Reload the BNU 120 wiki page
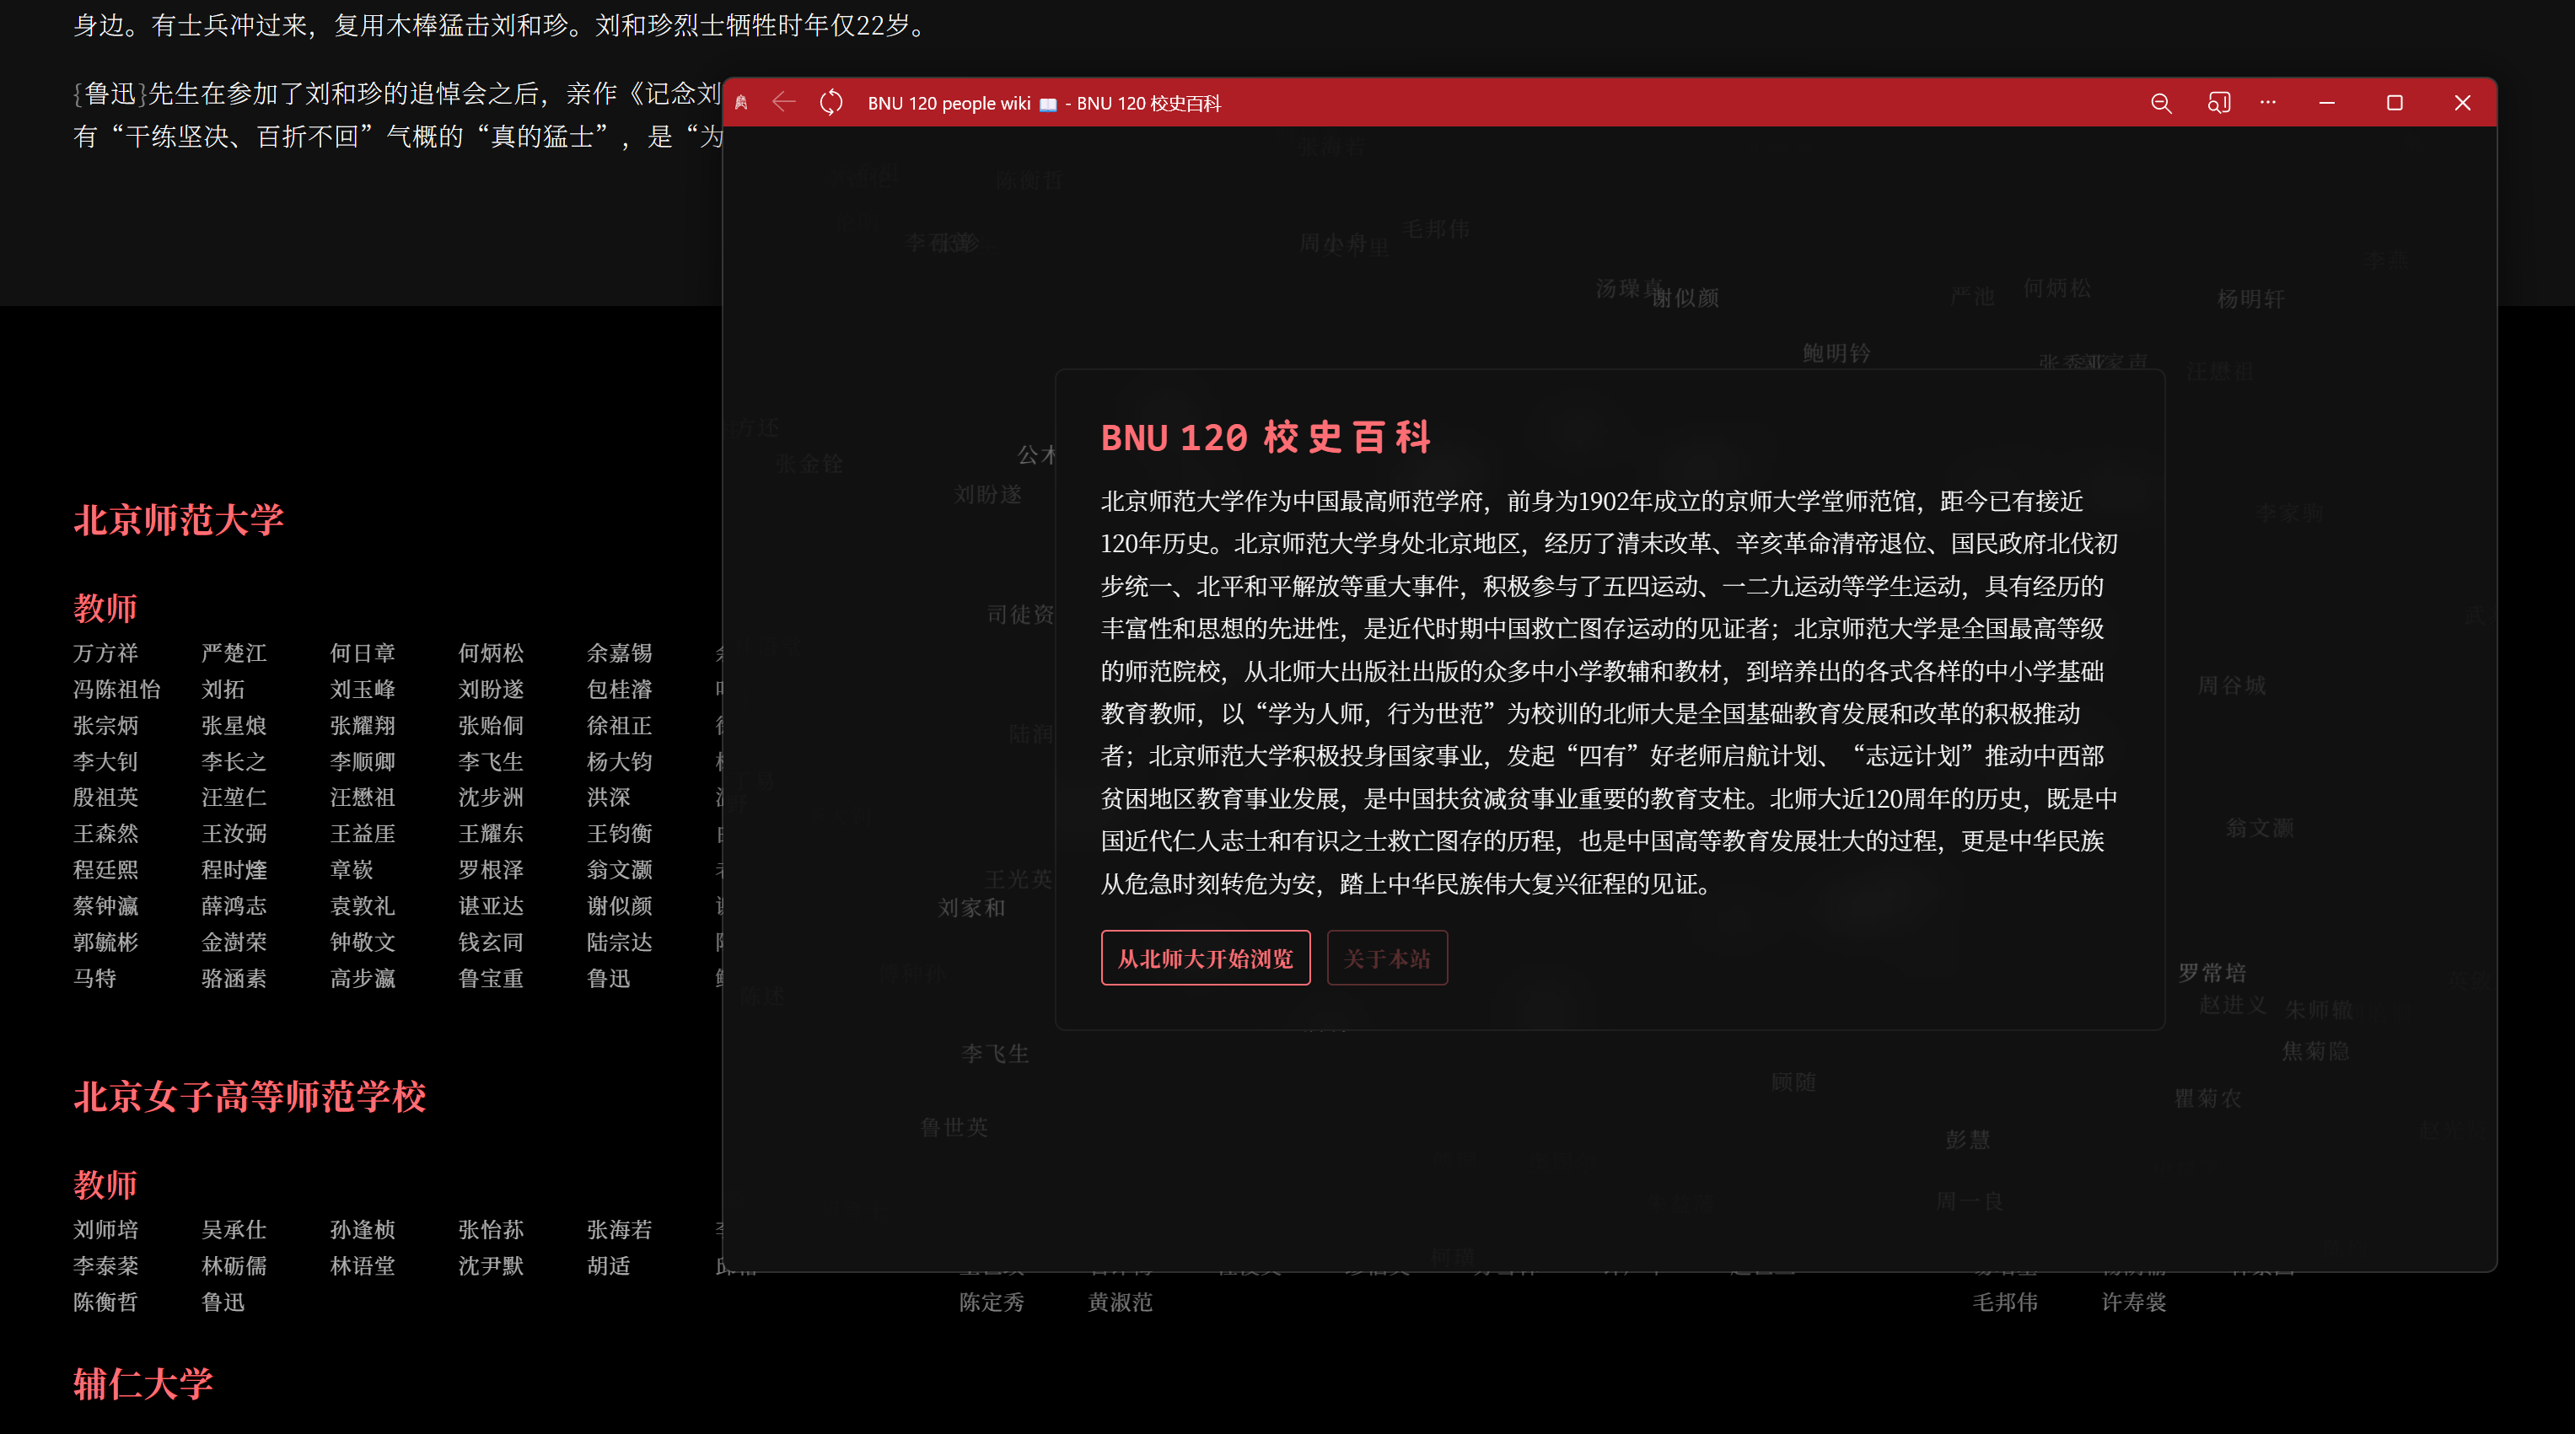 (831, 102)
